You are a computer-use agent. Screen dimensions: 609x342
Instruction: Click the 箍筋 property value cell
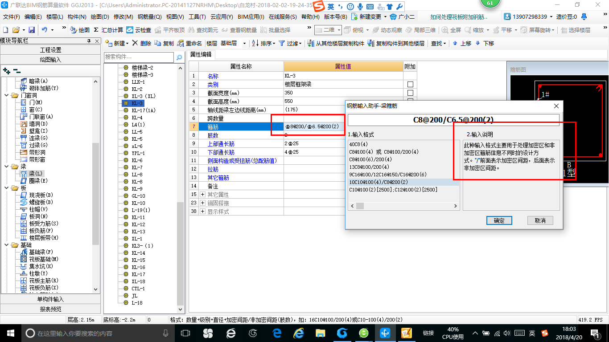coord(343,127)
